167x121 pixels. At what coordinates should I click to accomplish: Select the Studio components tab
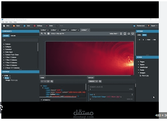[x=6, y=36]
